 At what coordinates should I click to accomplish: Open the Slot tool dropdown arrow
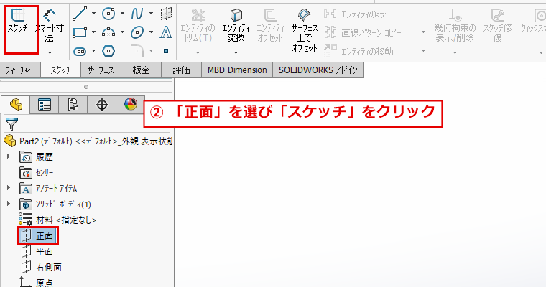pyautogui.click(x=93, y=51)
